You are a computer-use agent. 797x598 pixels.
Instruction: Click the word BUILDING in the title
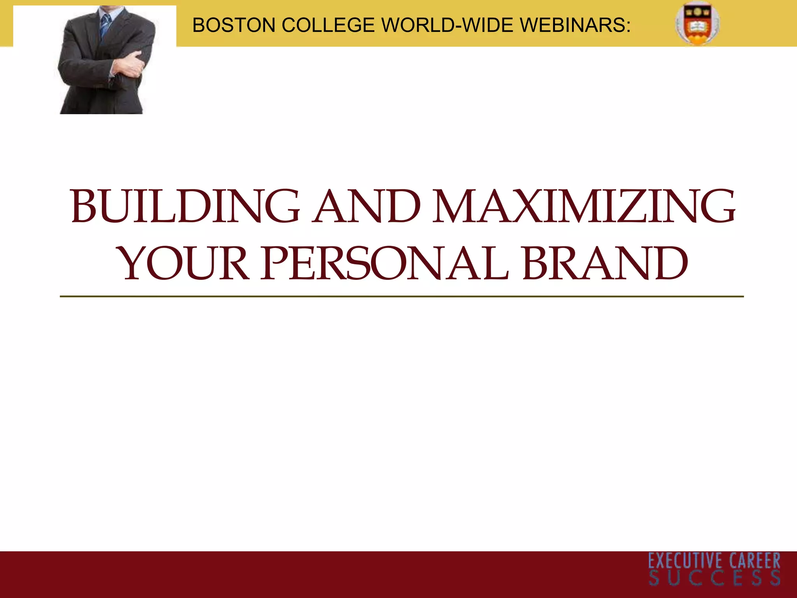[x=185, y=206]
